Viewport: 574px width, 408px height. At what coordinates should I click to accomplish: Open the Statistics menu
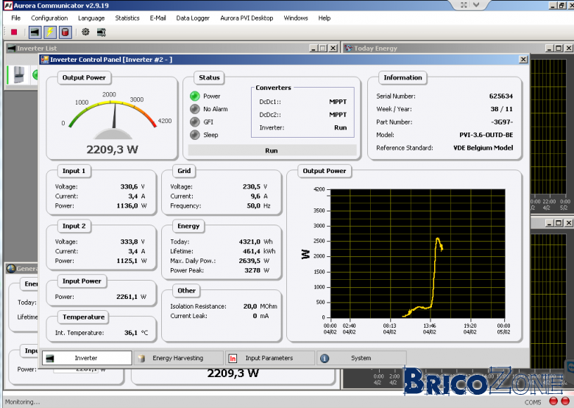[x=127, y=18]
